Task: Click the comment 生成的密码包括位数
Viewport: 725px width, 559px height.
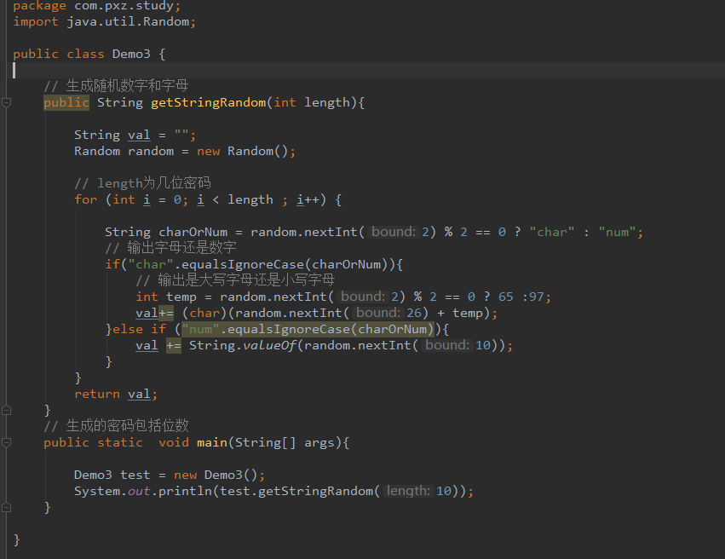Action: [116, 426]
